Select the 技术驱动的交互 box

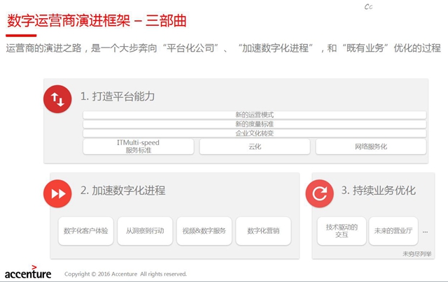[x=342, y=231]
